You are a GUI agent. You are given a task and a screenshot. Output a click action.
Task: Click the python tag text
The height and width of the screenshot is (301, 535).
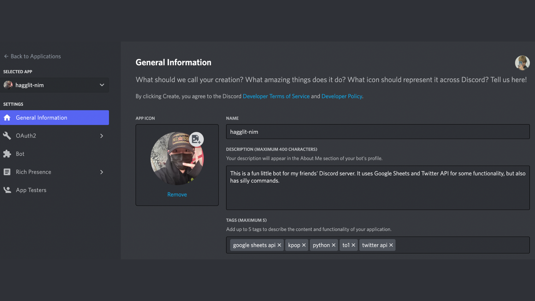[x=321, y=245]
